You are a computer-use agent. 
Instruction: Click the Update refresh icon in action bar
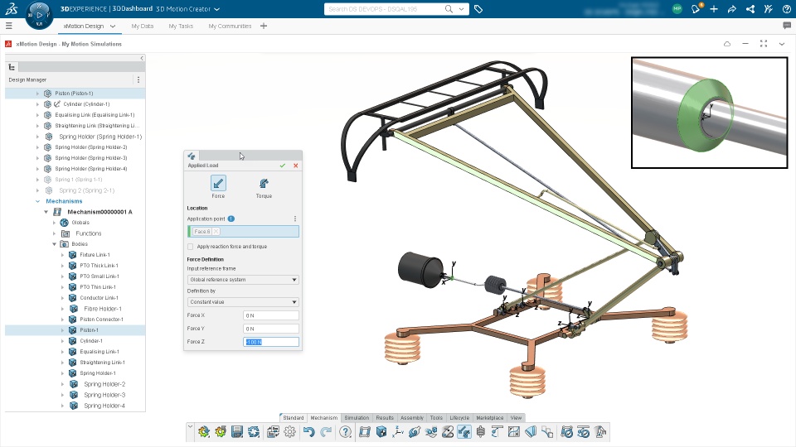254,432
